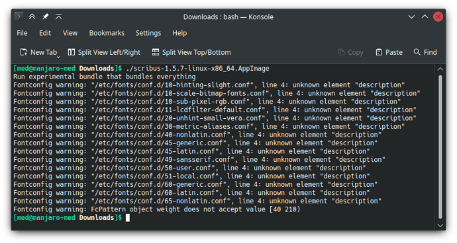
Task: Click the FcPattern object weight warning line
Action: 157,209
